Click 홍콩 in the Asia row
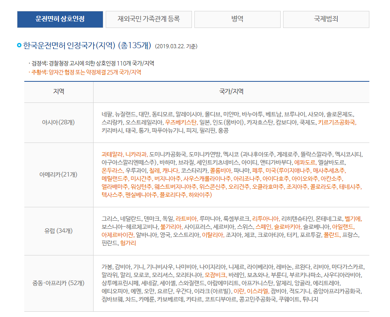Screen dimensions: 390x317 pos(224,130)
